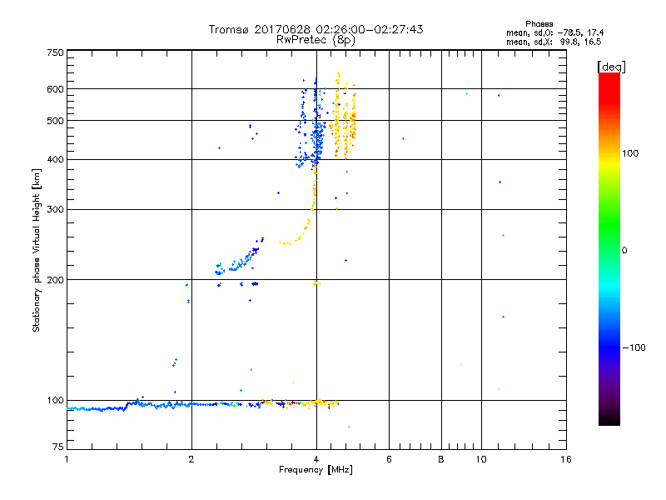Viewport: 666px width, 500px height.
Task: Click the 'Stationary phase Virtual Height [km]' axis title
Action: tap(37, 250)
